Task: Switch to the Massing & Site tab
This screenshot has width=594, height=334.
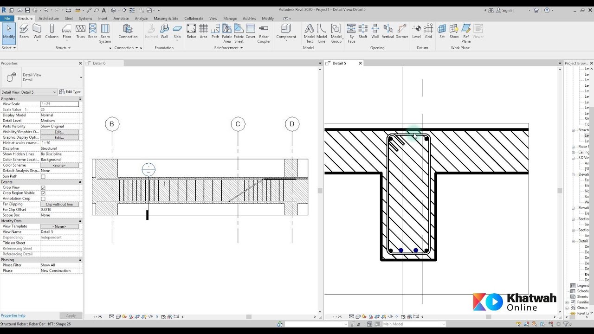Action: pos(166,19)
